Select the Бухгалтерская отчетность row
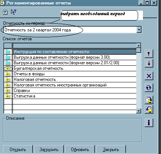Screen dimensions: 161x154 coord(75,68)
